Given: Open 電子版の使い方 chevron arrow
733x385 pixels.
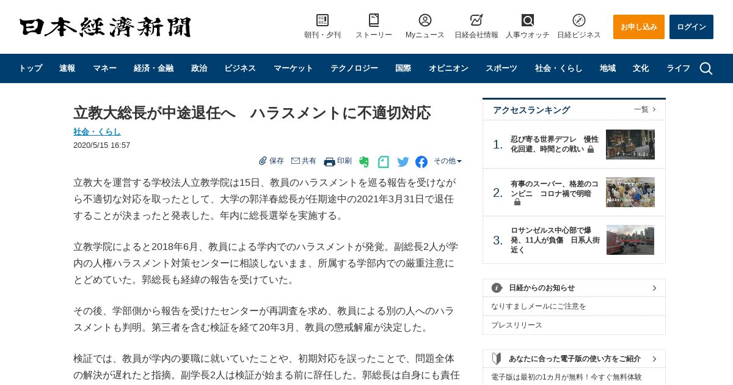Looking at the screenshot, I should tap(654, 359).
